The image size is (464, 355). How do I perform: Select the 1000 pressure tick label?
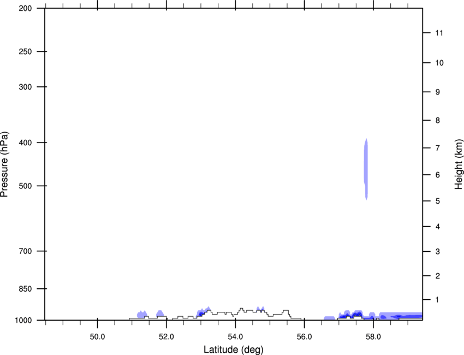tap(23, 321)
